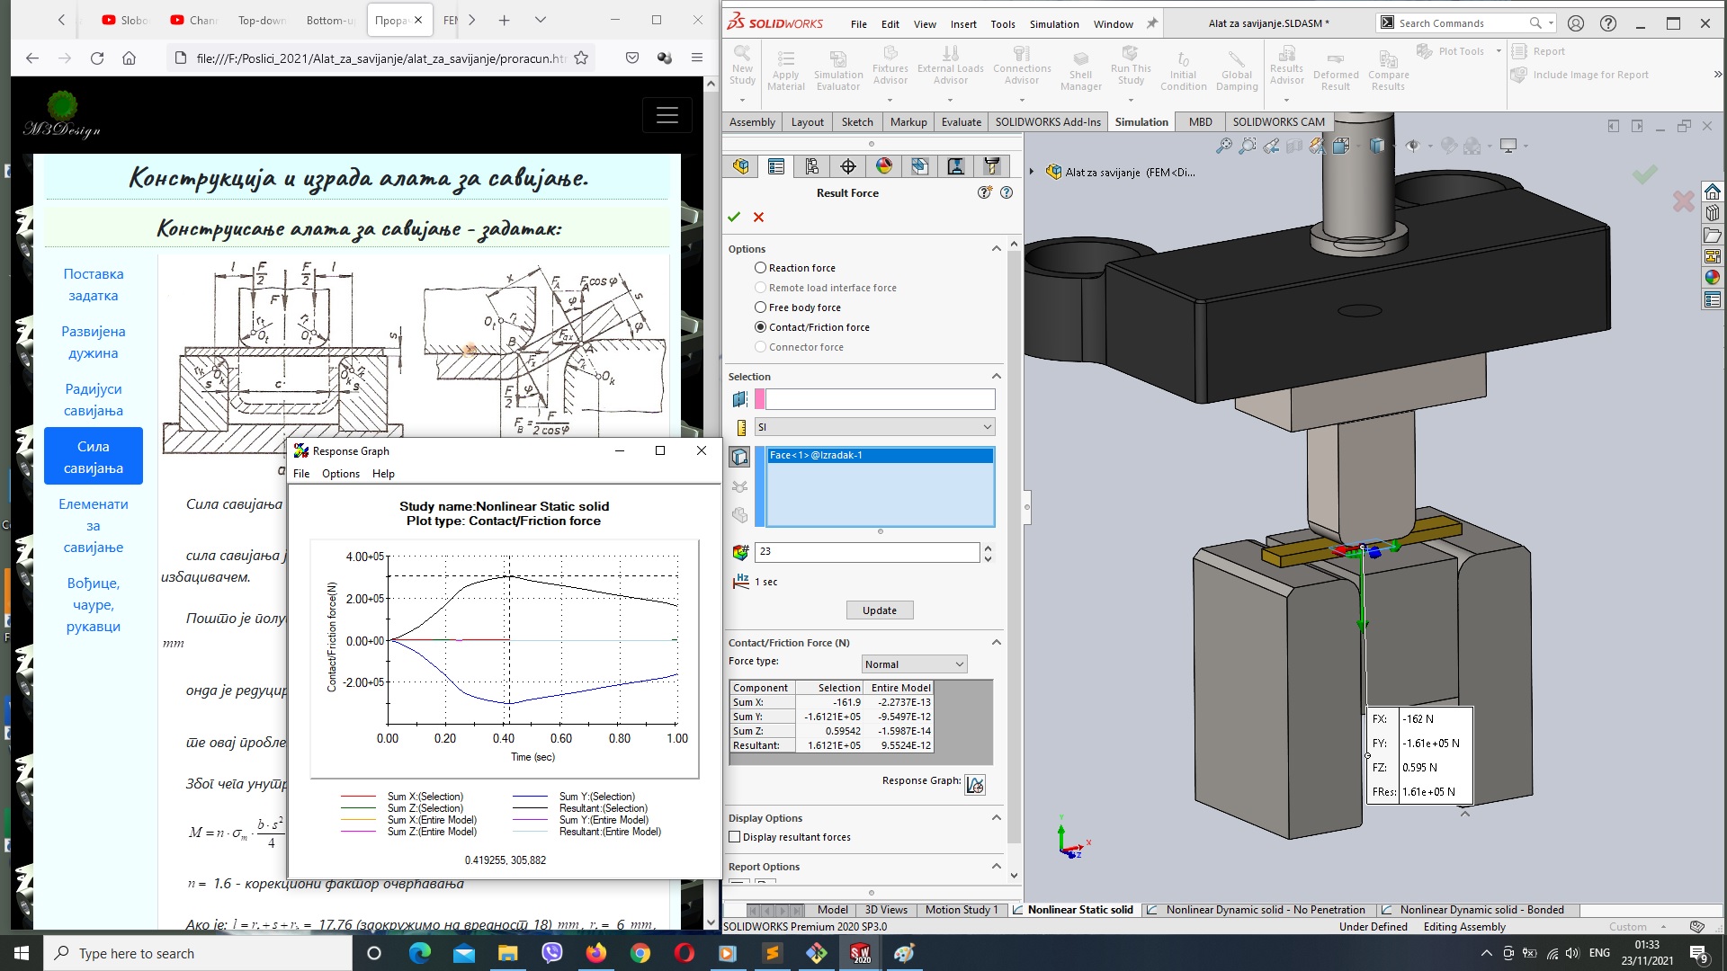Collapse the Selection section
1727x971 pixels.
coord(996,377)
